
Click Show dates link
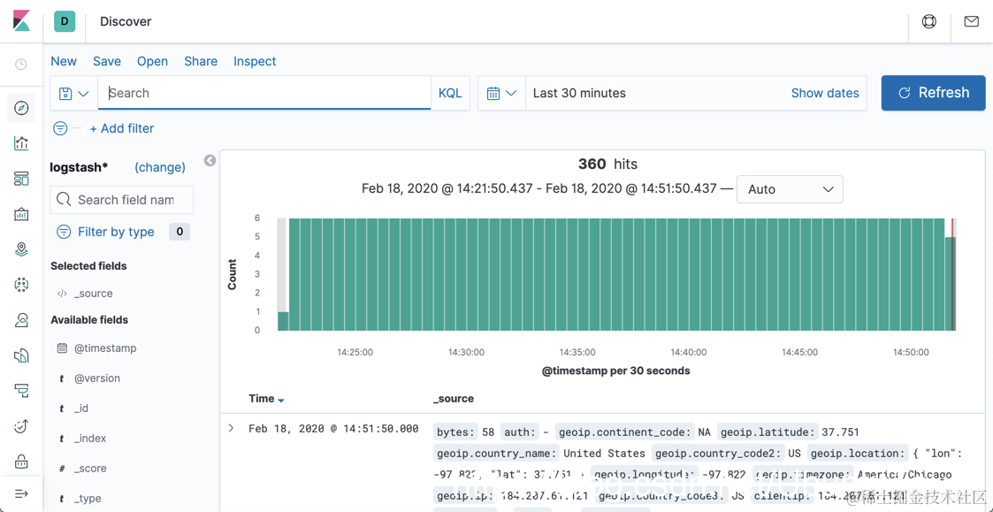click(825, 93)
